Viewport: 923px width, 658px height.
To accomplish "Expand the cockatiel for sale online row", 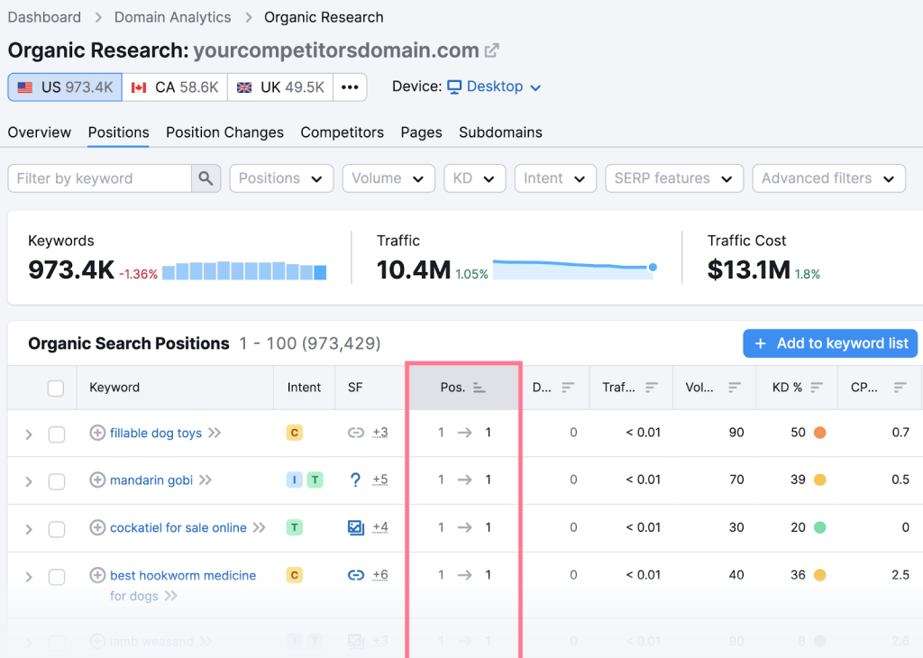I will click(29, 529).
